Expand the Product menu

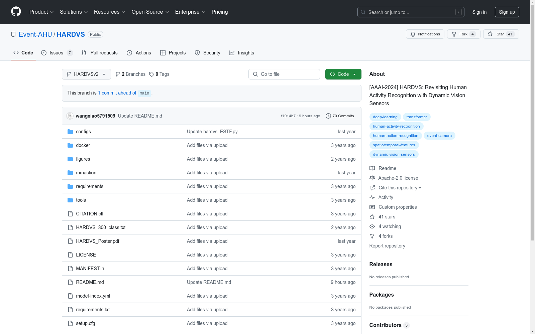tap(41, 12)
